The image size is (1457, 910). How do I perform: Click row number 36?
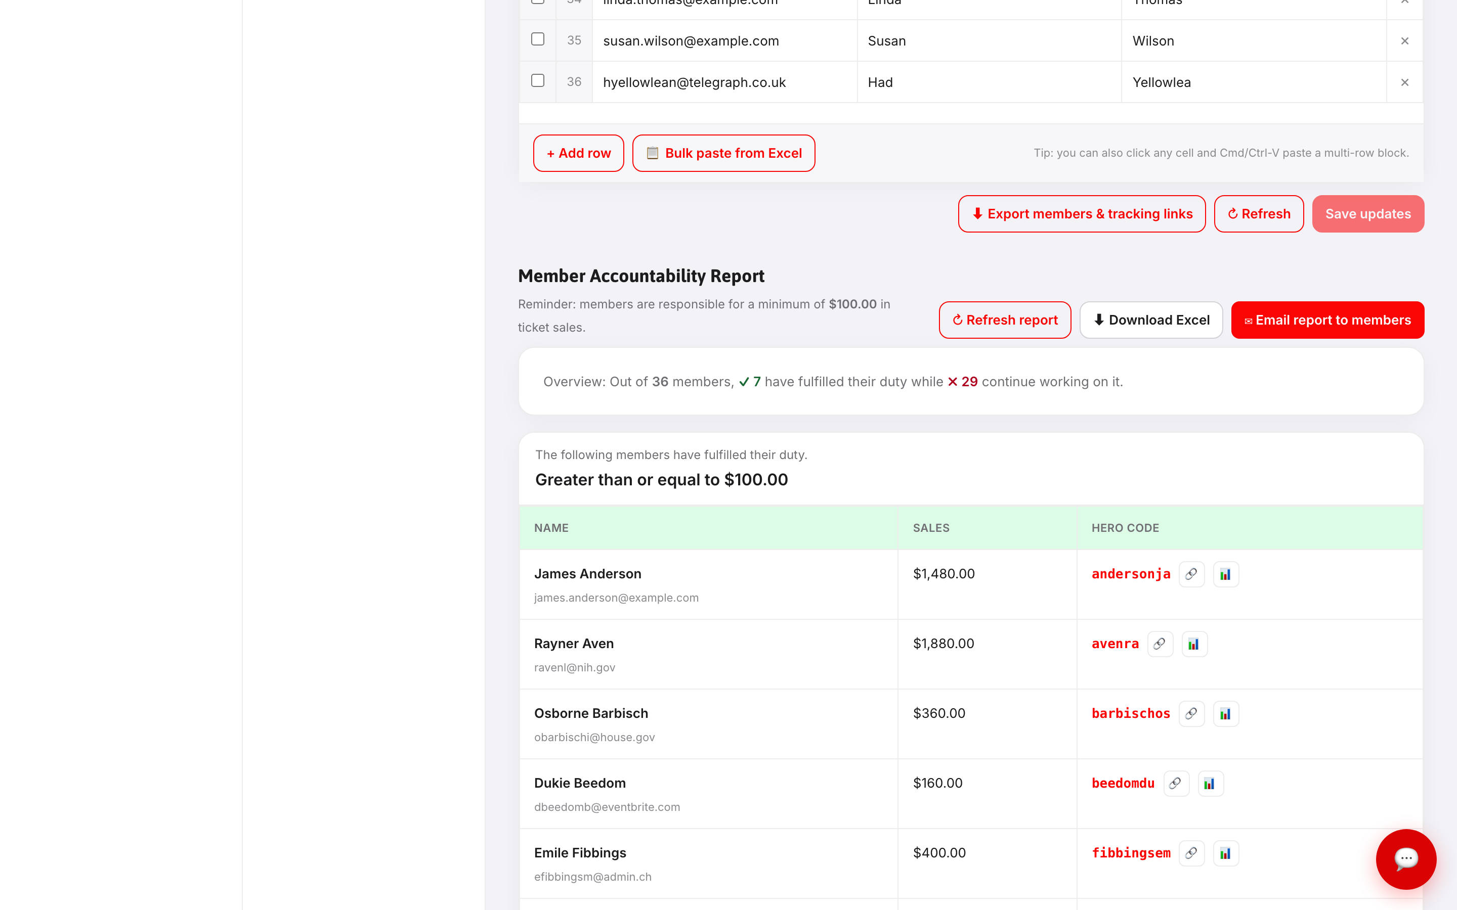point(574,82)
